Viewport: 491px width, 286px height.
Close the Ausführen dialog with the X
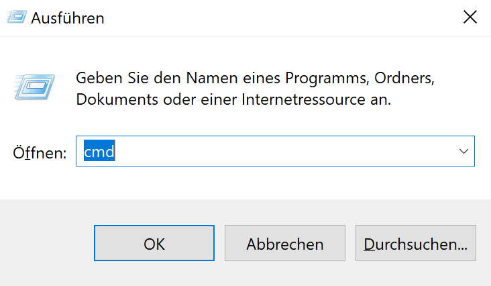(470, 17)
